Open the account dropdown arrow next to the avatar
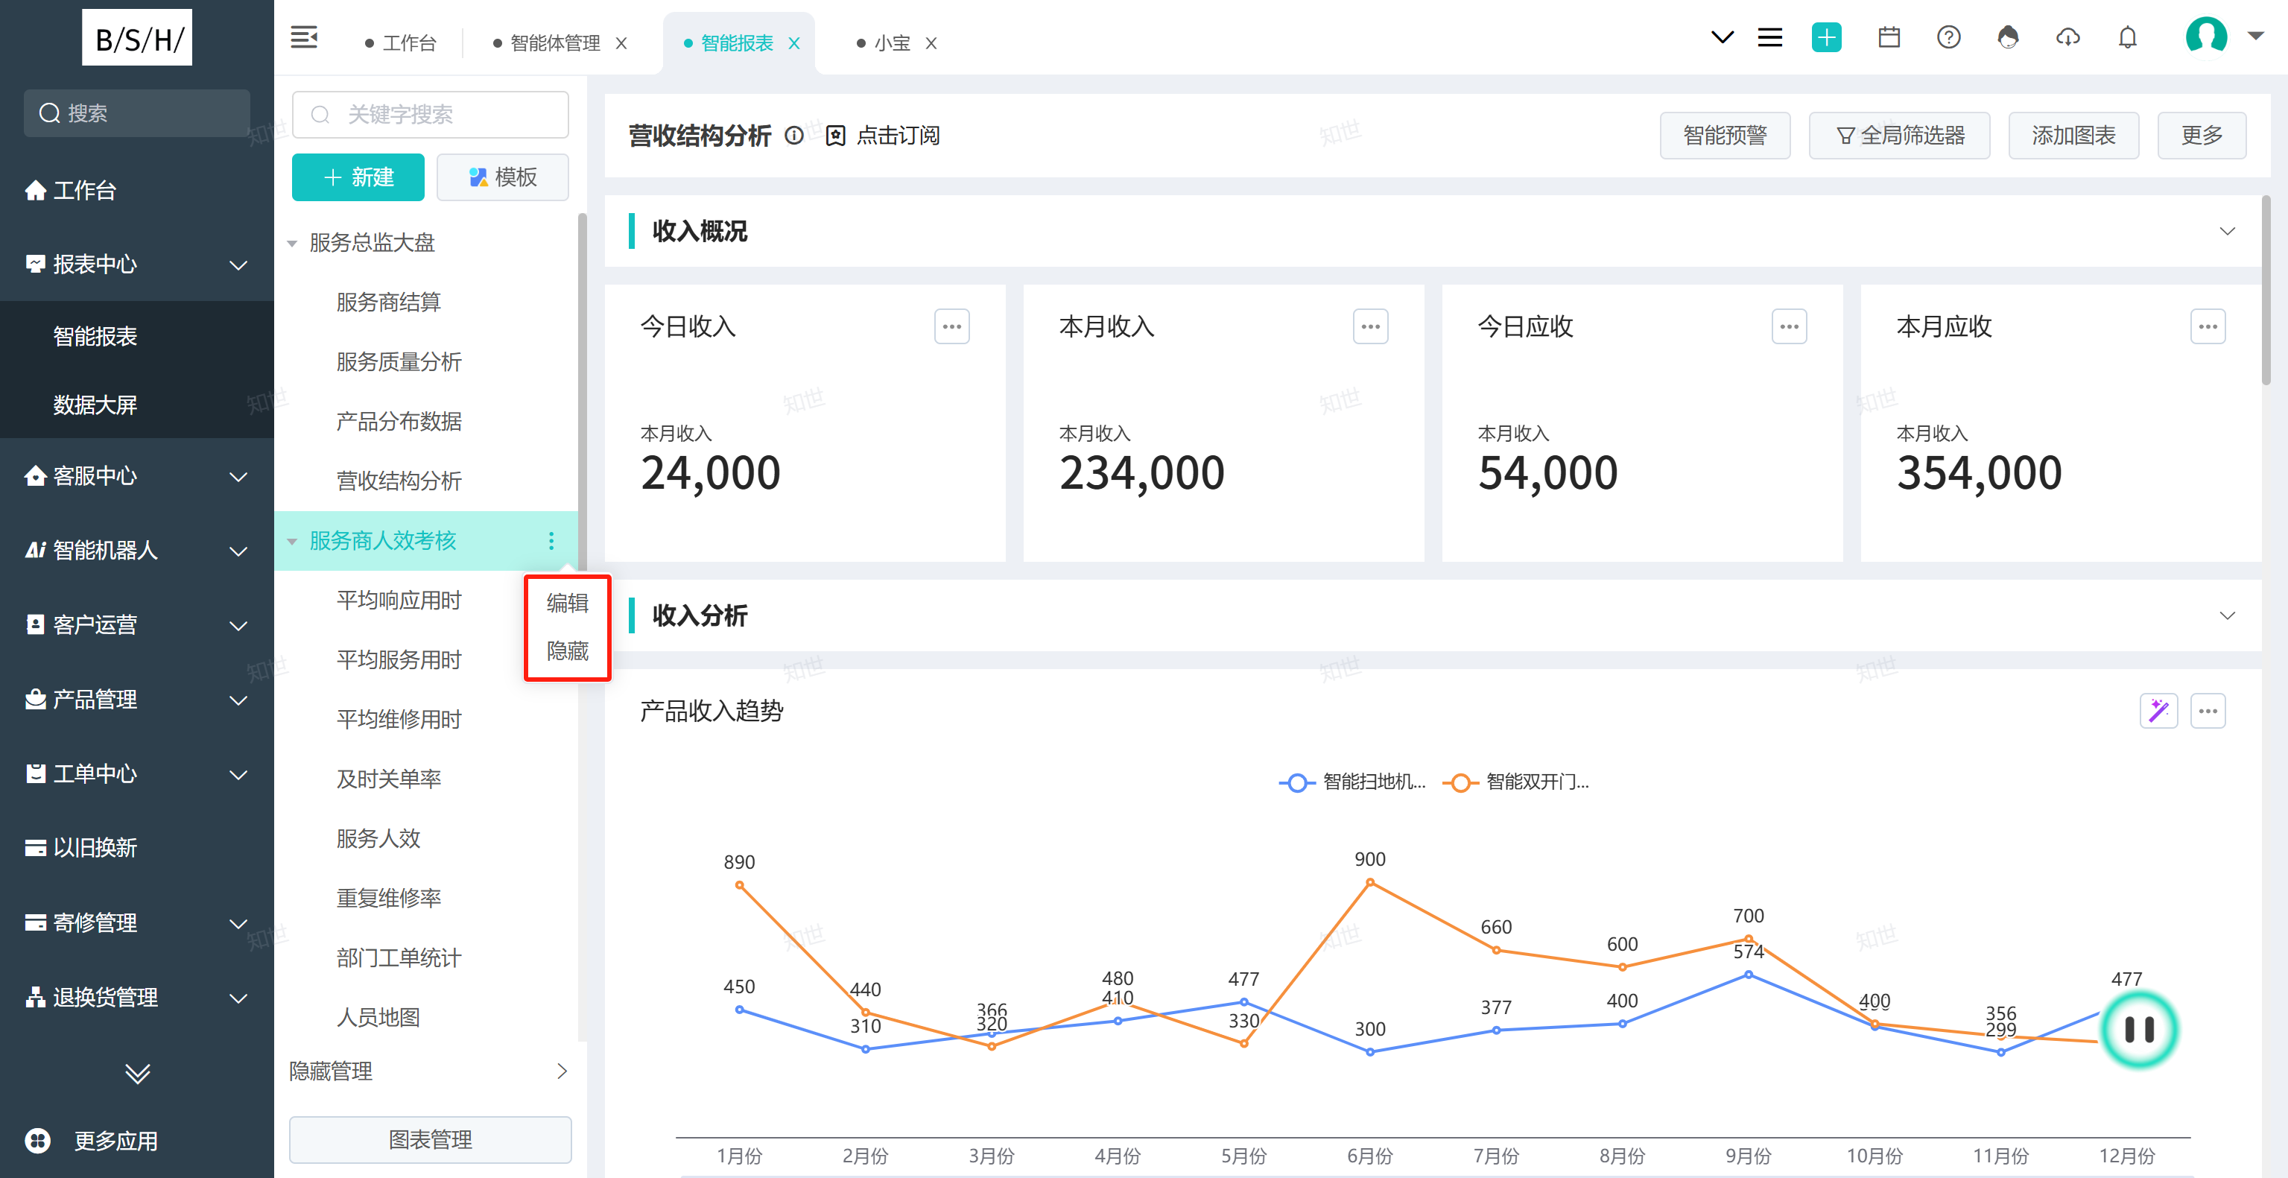 (2255, 37)
